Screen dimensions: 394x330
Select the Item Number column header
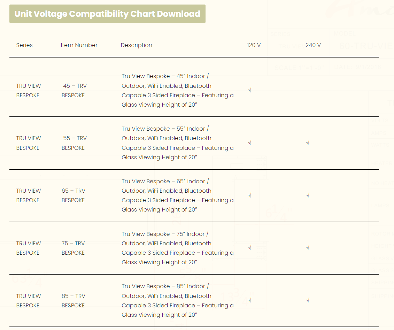point(79,45)
